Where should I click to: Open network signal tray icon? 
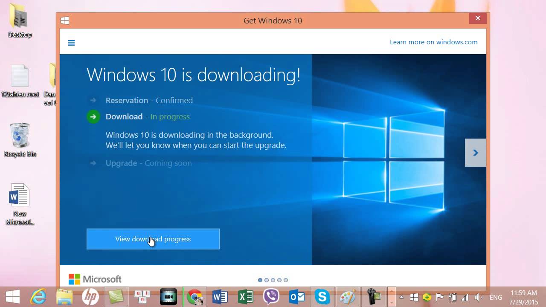[465, 297]
